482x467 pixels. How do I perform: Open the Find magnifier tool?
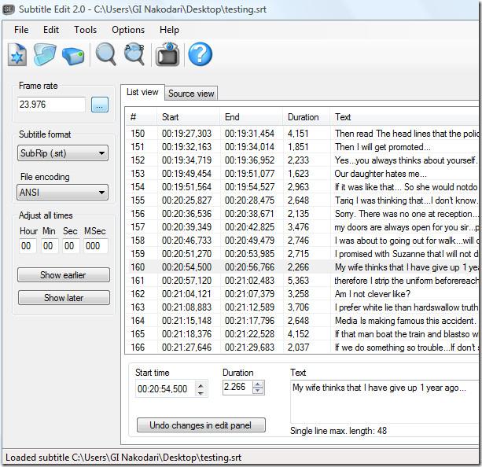[105, 54]
